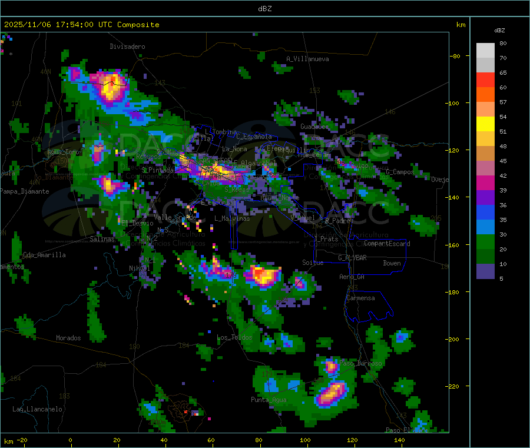
Task: Click the dark orange 57-60 dBZ legend swatch
Action: pos(485,95)
